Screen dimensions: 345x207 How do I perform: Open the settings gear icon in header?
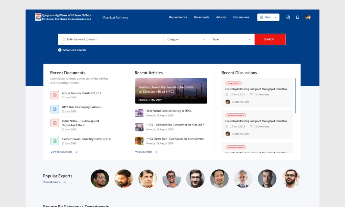(288, 17)
